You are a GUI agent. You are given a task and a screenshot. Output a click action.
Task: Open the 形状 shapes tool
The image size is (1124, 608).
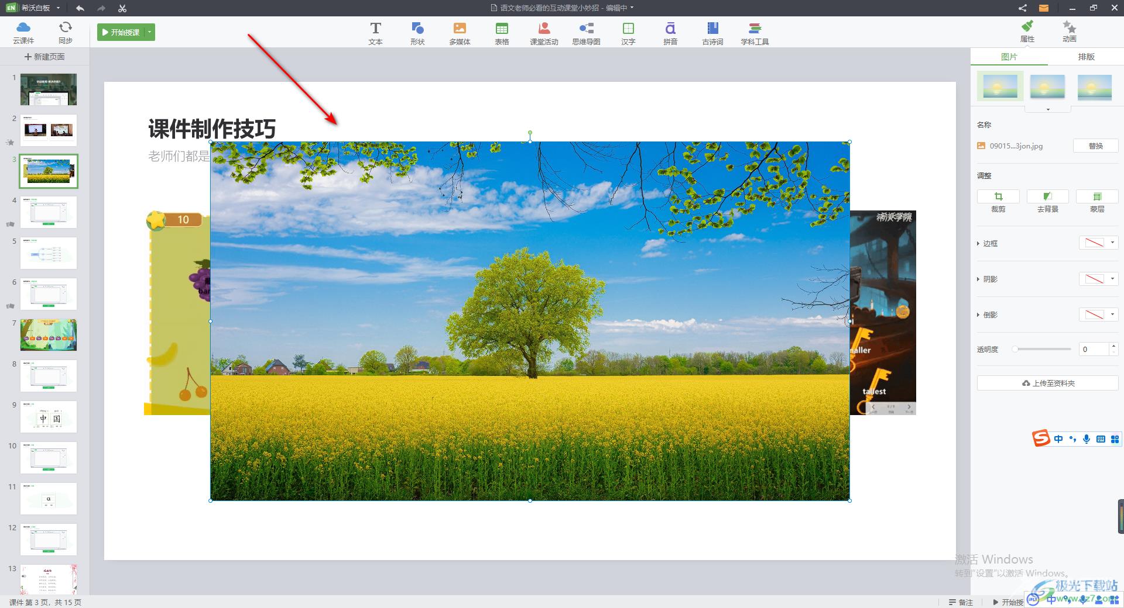coord(417,33)
